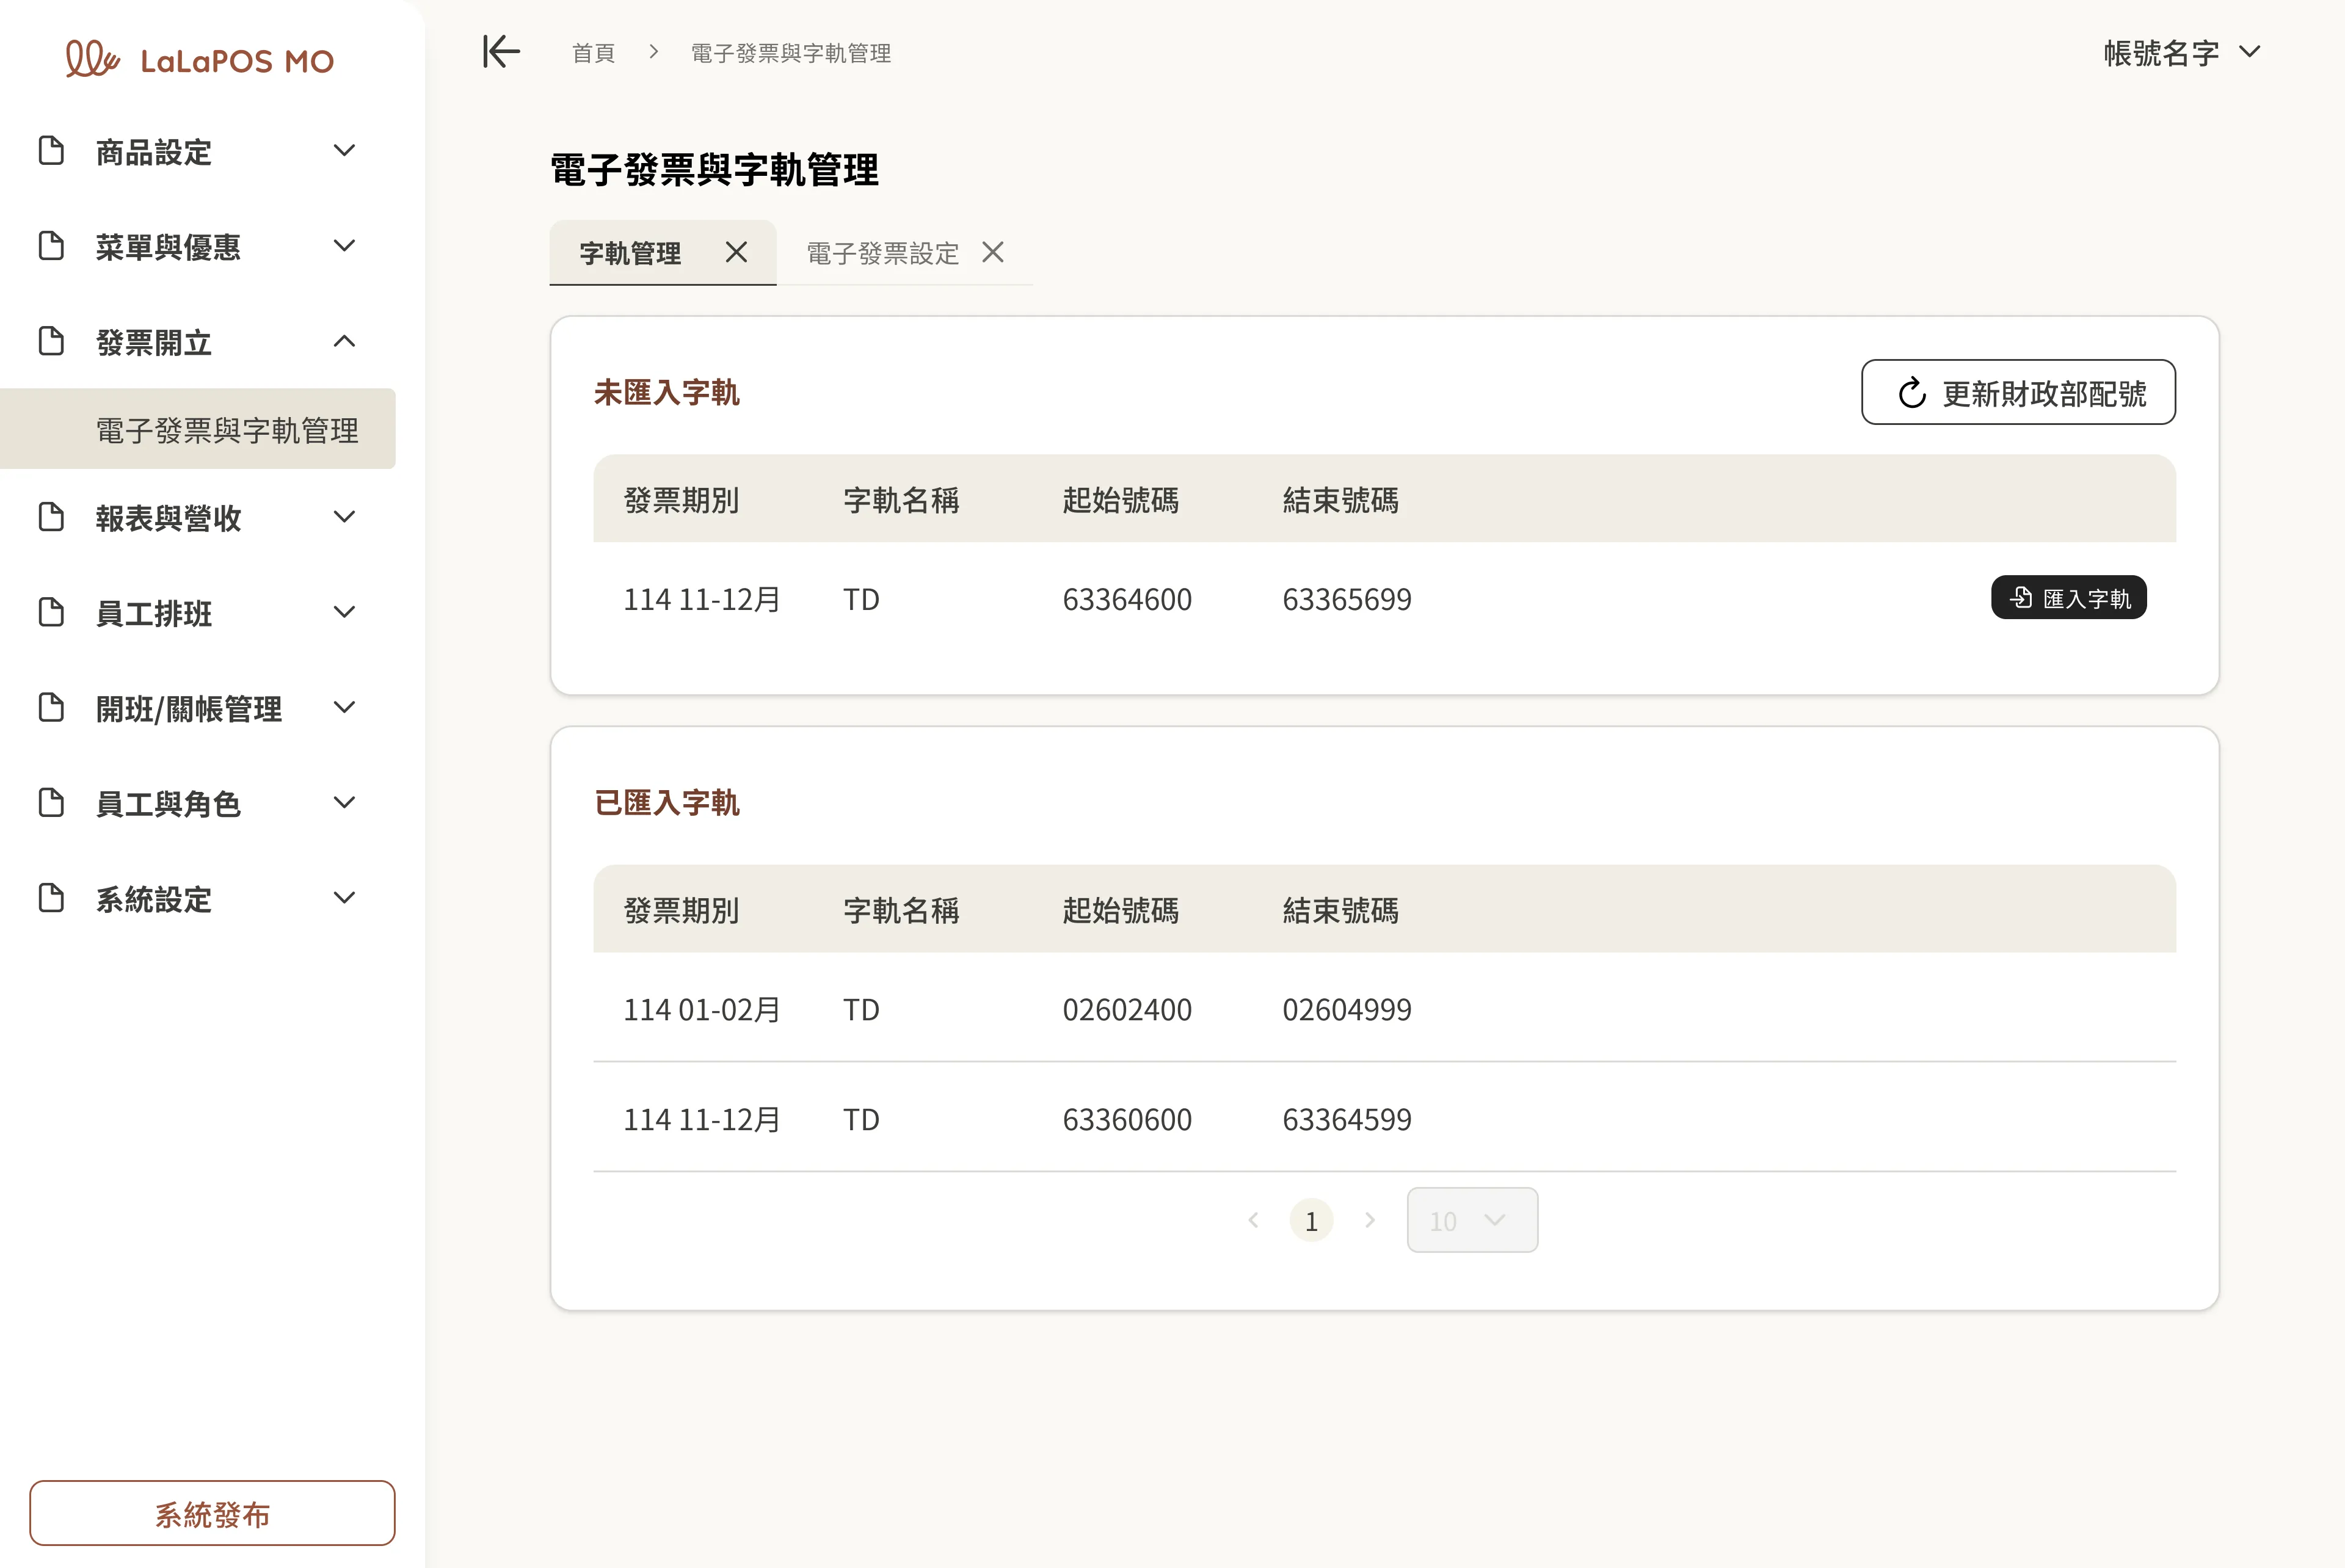Click the 首頁 breadcrumb link
Screen dimensions: 2345x1568
click(593, 53)
